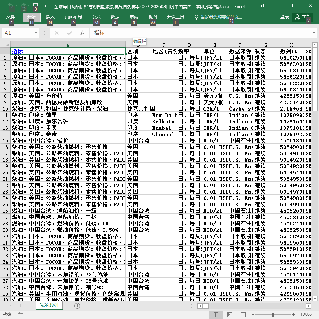Switch to Page Break Preview icon

pyautogui.click(x=243, y=314)
